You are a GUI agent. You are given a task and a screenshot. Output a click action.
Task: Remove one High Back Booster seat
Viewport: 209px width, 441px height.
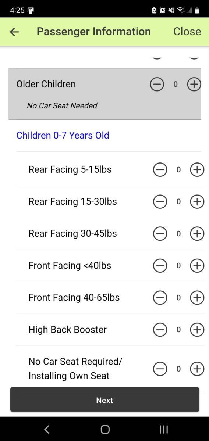(160, 330)
